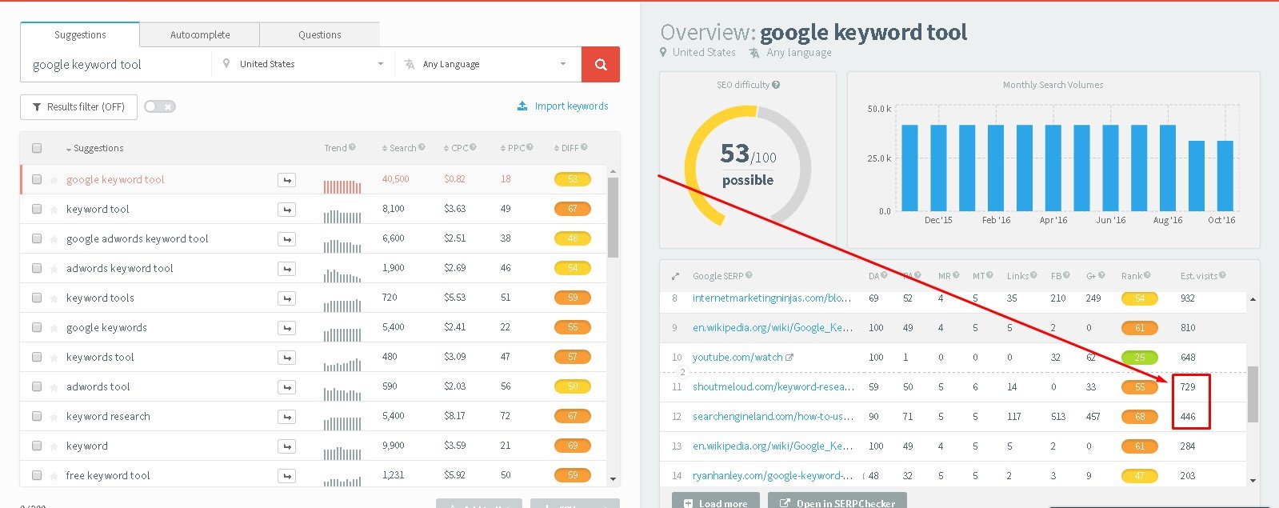Click the Est. visits help icon
The width and height of the screenshot is (1279, 508).
tap(1222, 275)
